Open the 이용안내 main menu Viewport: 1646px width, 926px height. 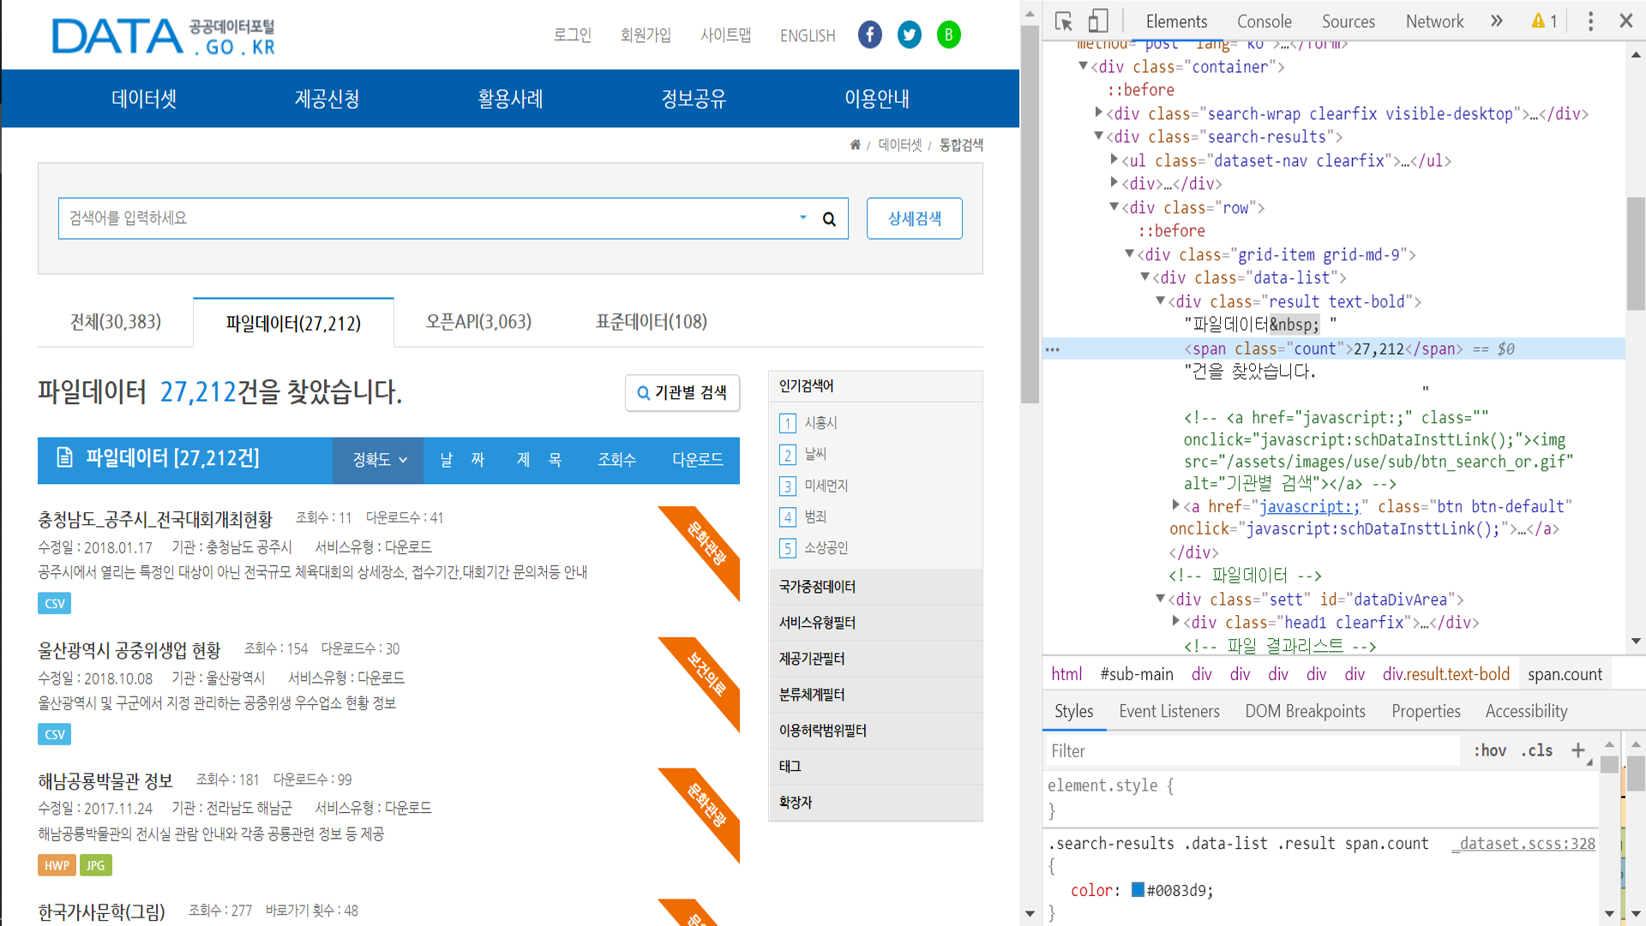pyautogui.click(x=876, y=99)
